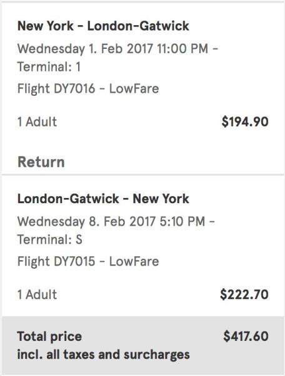Click the $417.60 total amount

pos(246,336)
